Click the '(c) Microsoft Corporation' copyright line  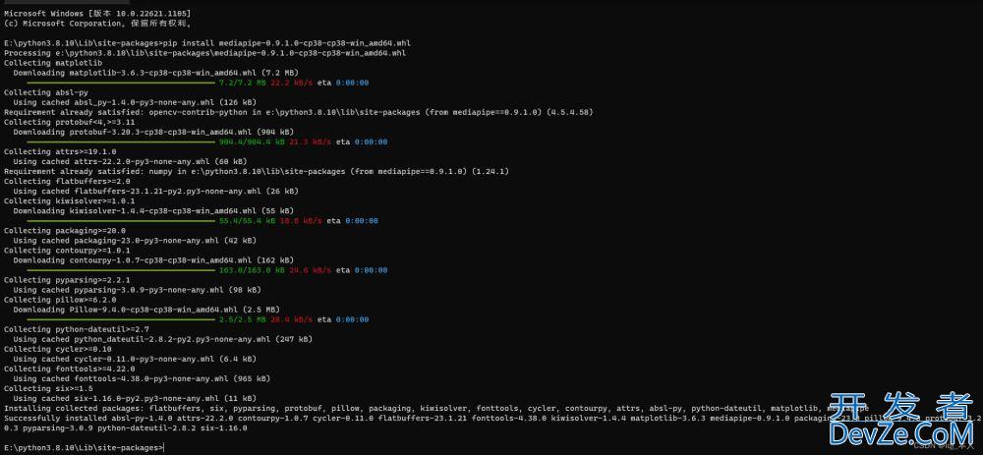(x=97, y=24)
